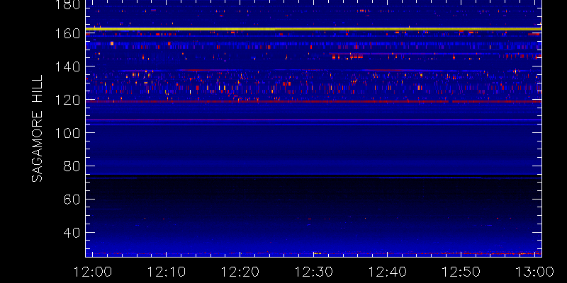Select the 13:00 time axis label
Viewport: 567px width, 283px height.
click(x=535, y=272)
